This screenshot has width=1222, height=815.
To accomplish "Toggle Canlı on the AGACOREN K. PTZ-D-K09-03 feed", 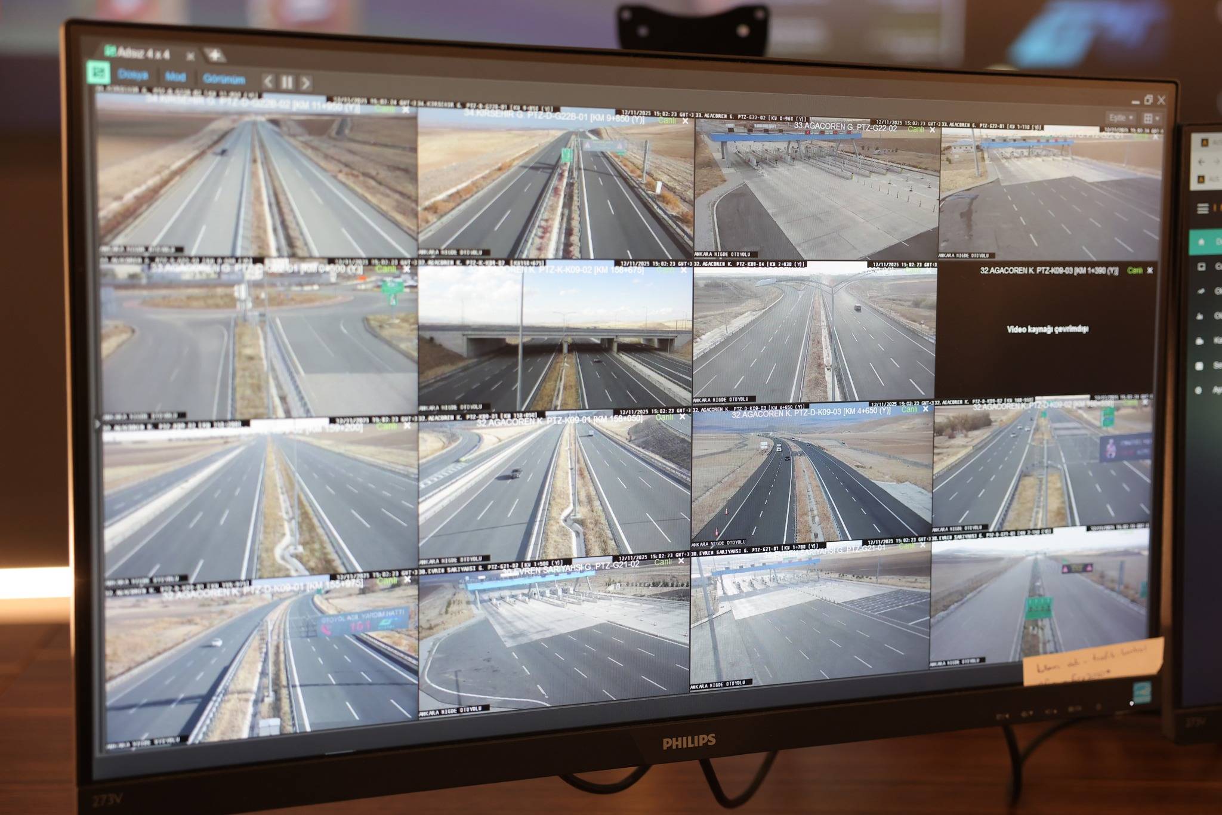I will pos(909,410).
